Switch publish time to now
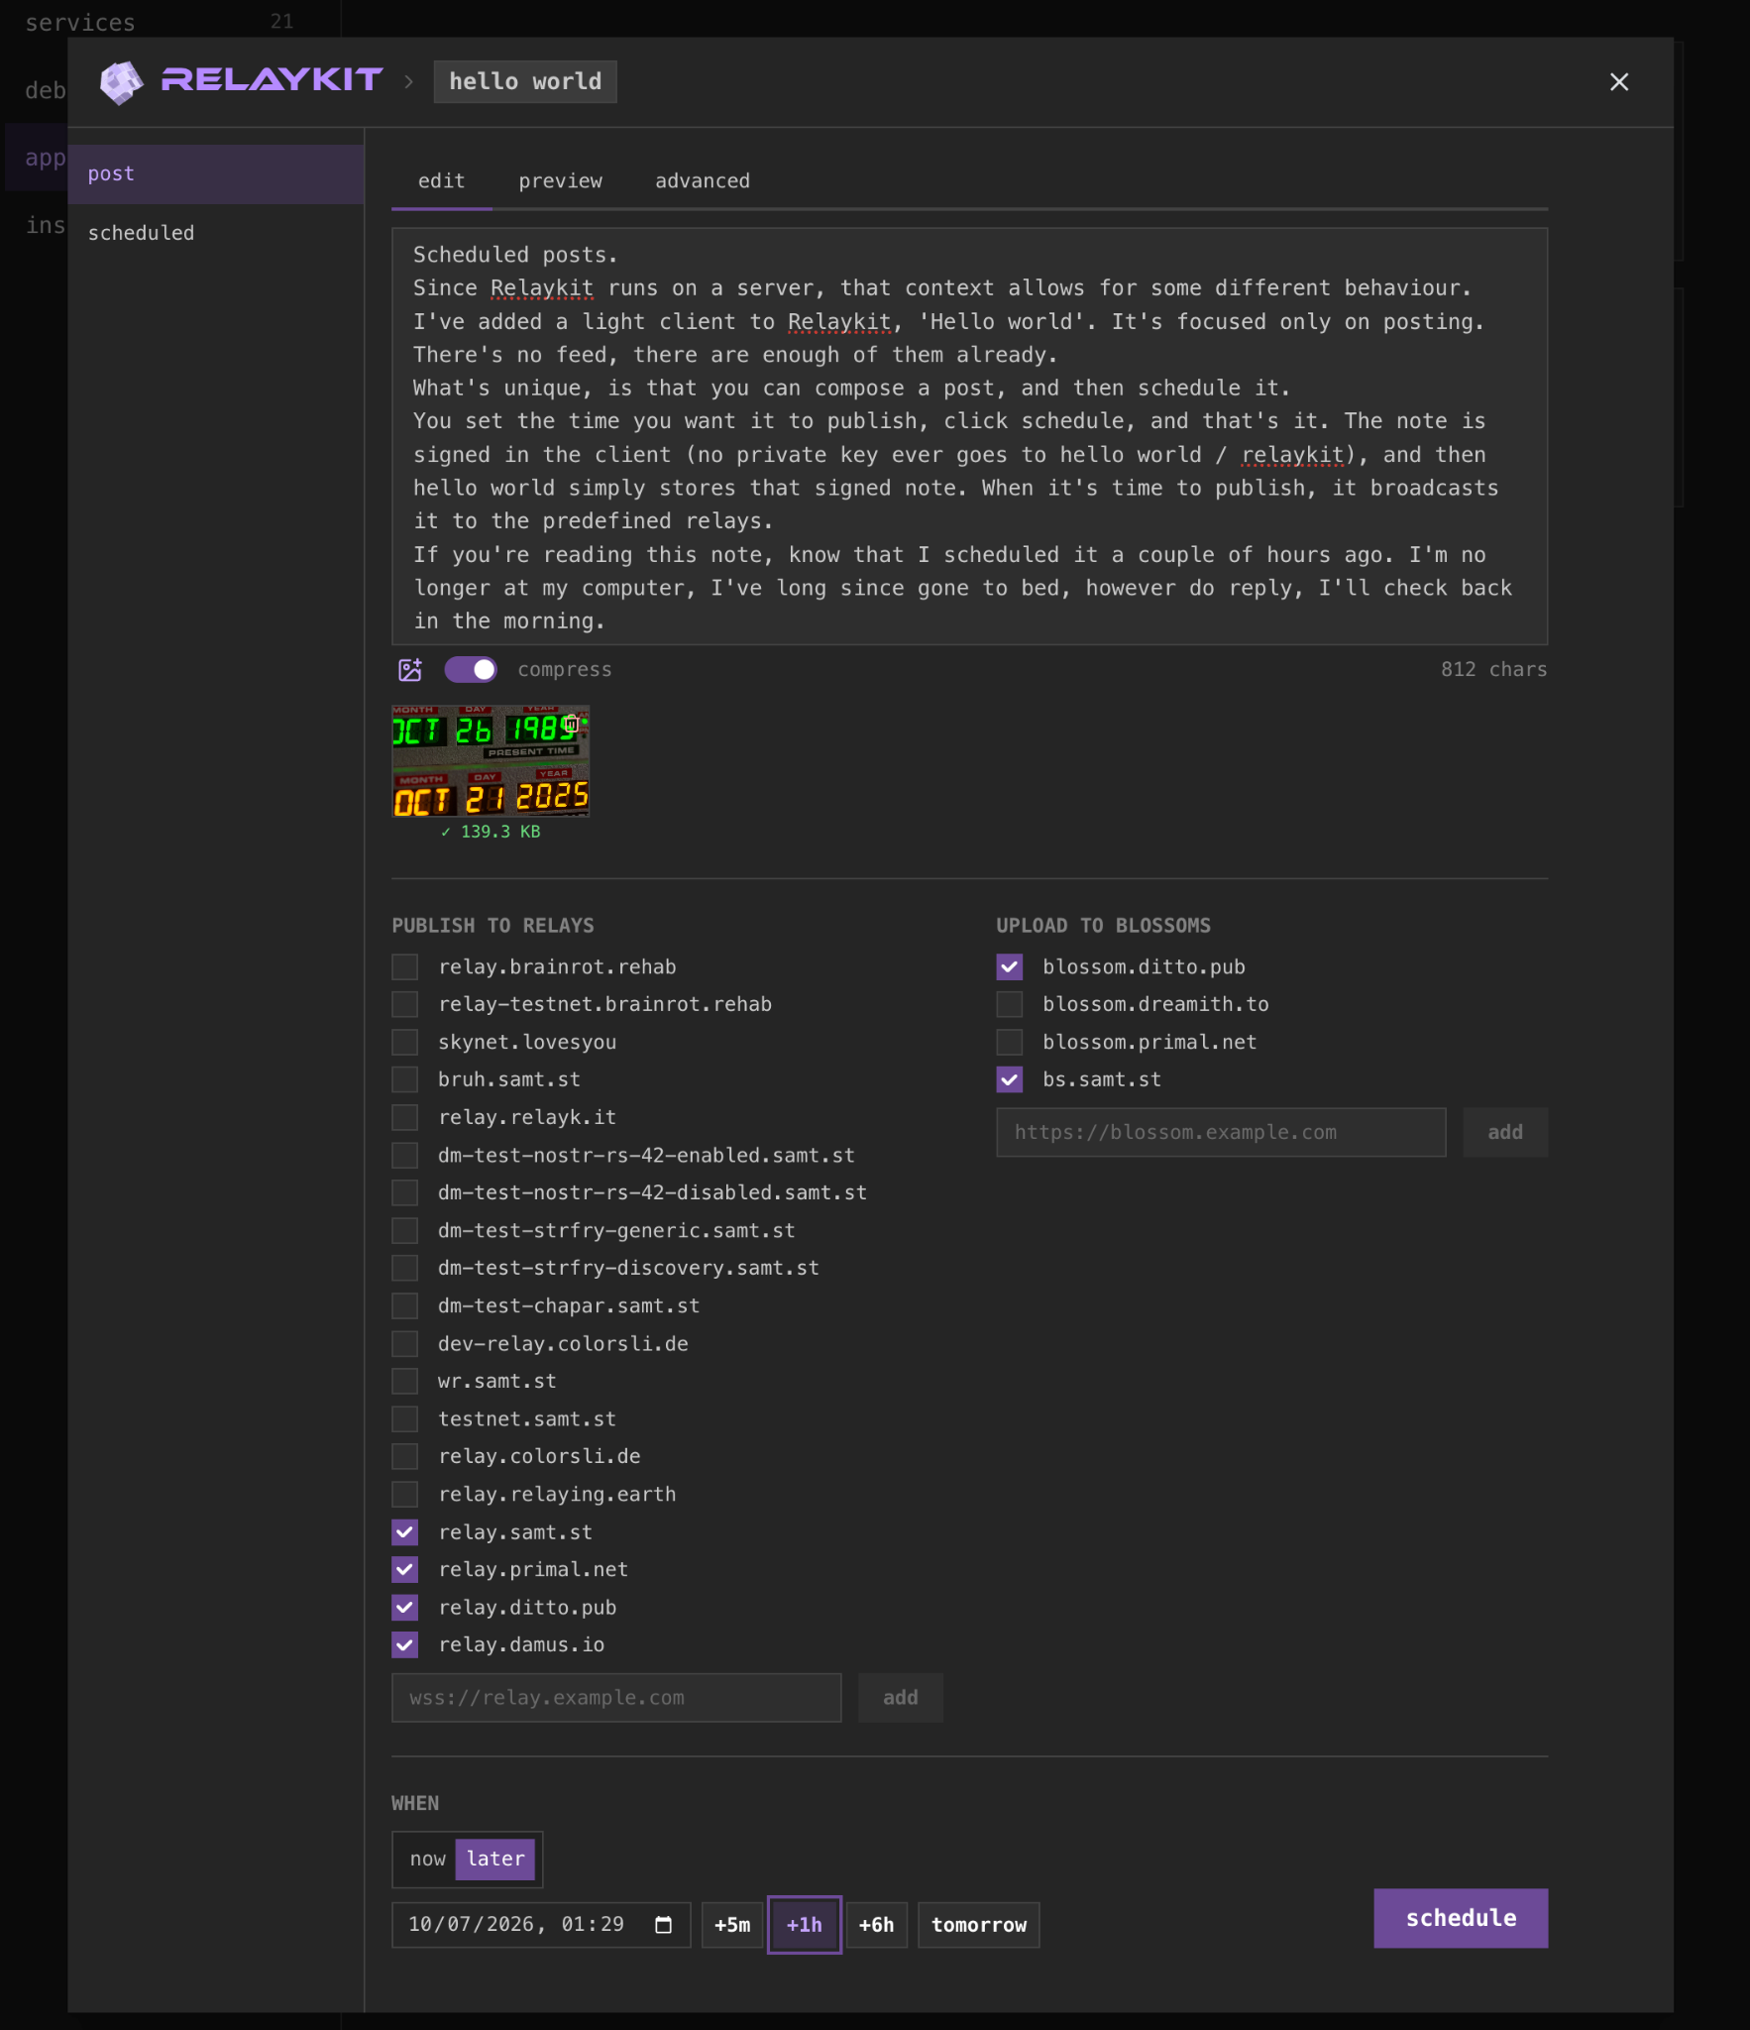Image resolution: width=1750 pixels, height=2030 pixels. point(427,1859)
